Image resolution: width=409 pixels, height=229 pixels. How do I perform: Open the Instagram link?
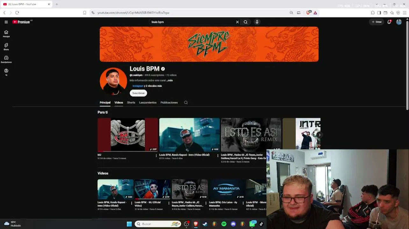138,86
